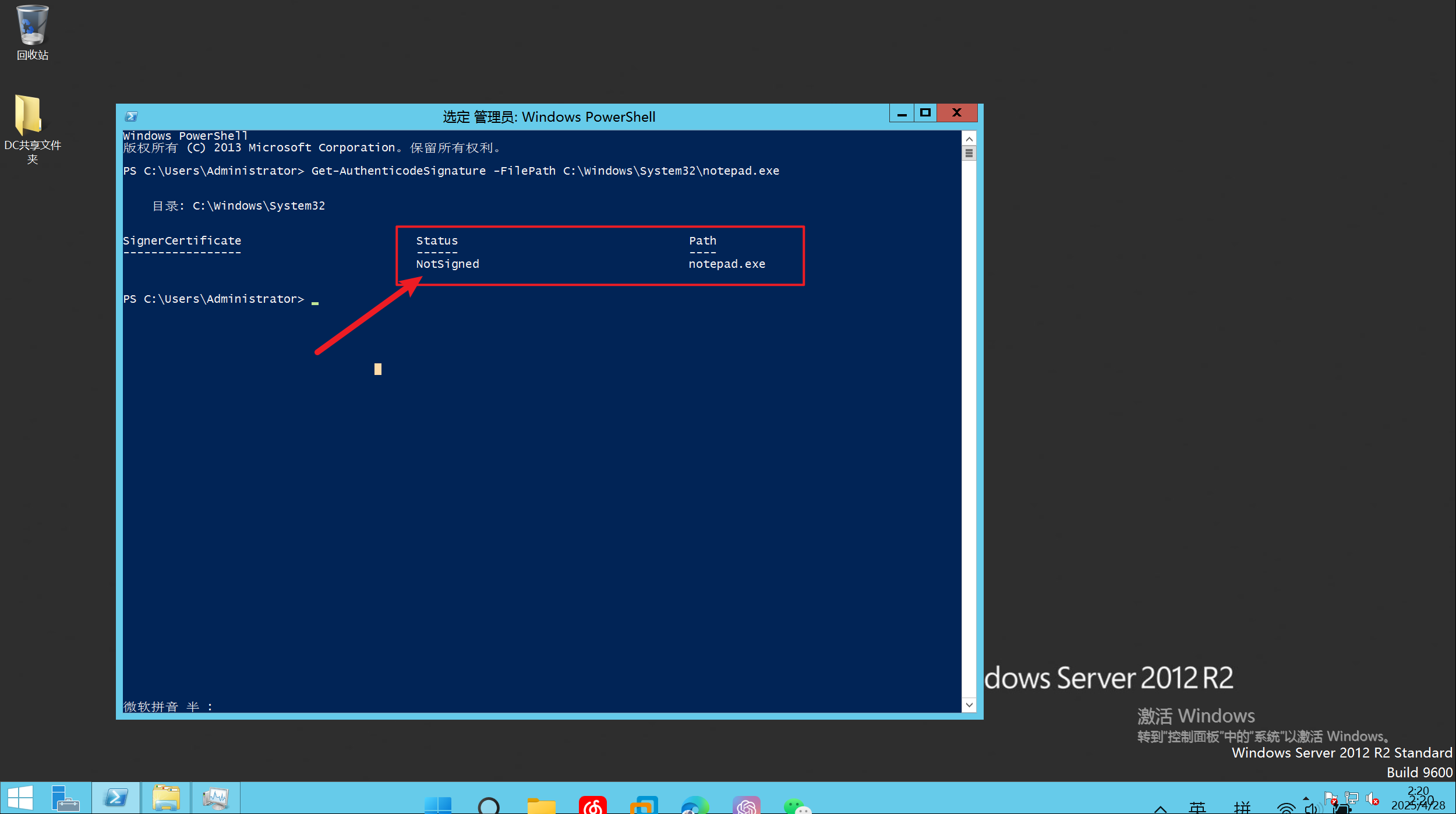Click the PowerShell taskbar icon
This screenshot has height=814, width=1456.
115,798
